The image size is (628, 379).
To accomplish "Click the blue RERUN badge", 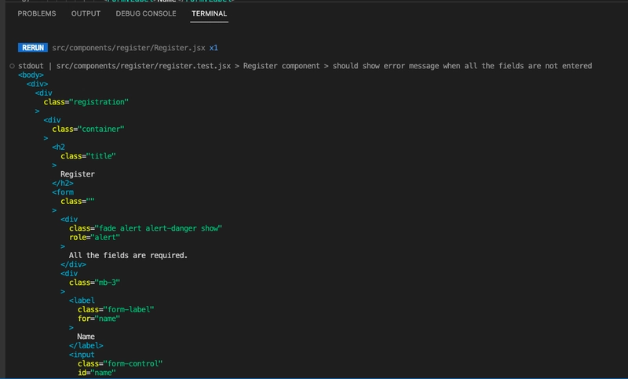I will [33, 48].
